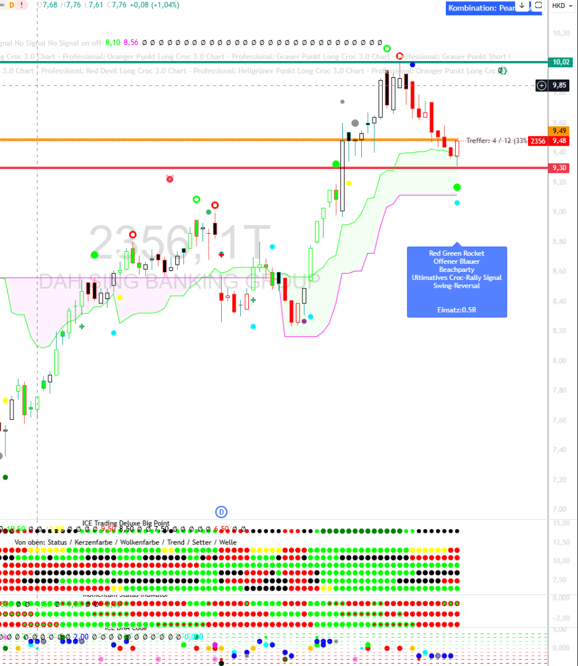This screenshot has width=578, height=666.
Task: Click the down arrow icon in the top bar
Action: click(522, 6)
